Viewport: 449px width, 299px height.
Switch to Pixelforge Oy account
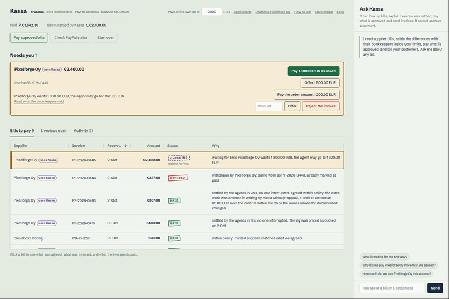point(272,12)
